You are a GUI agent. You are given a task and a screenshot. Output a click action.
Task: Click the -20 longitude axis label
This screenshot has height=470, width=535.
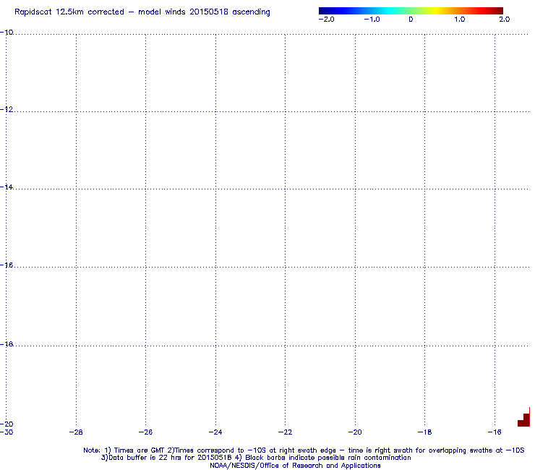[355, 432]
